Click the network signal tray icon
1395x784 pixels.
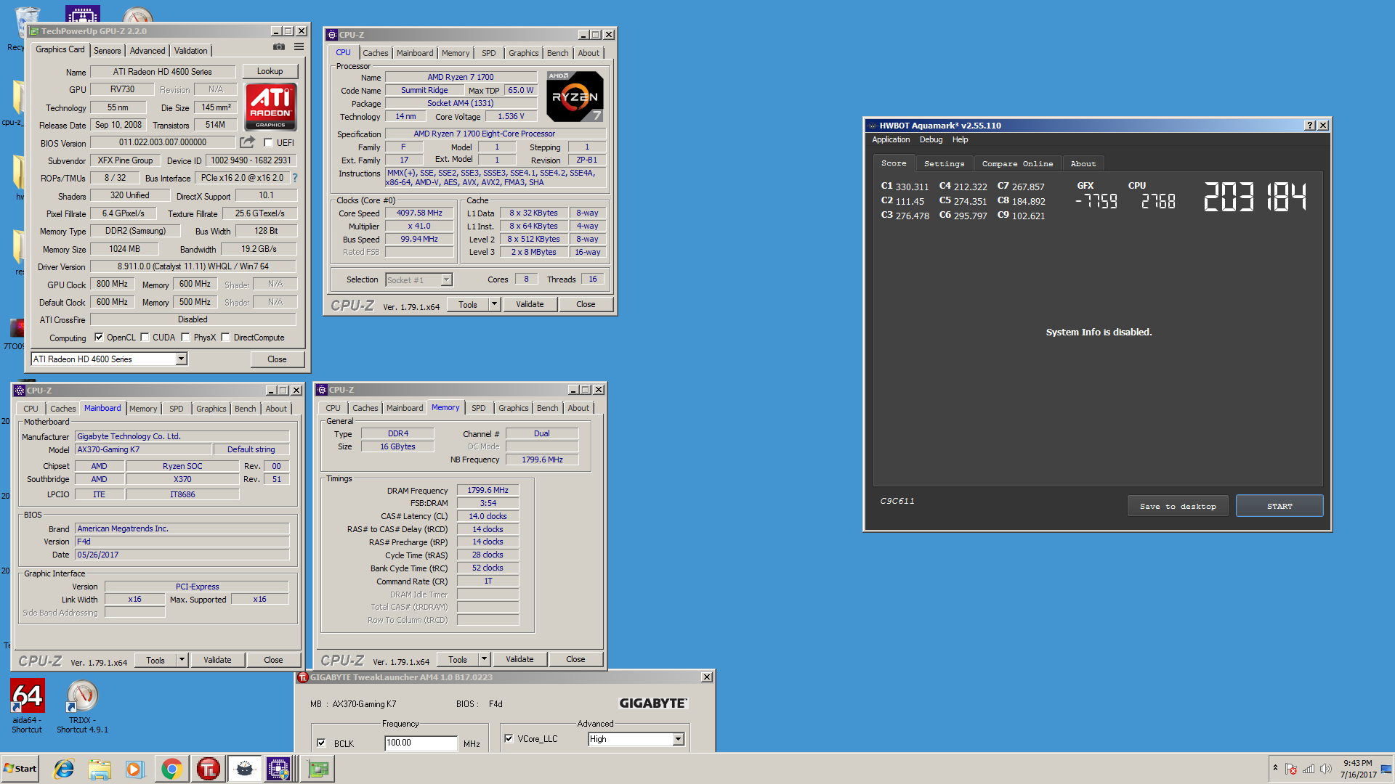[1309, 769]
